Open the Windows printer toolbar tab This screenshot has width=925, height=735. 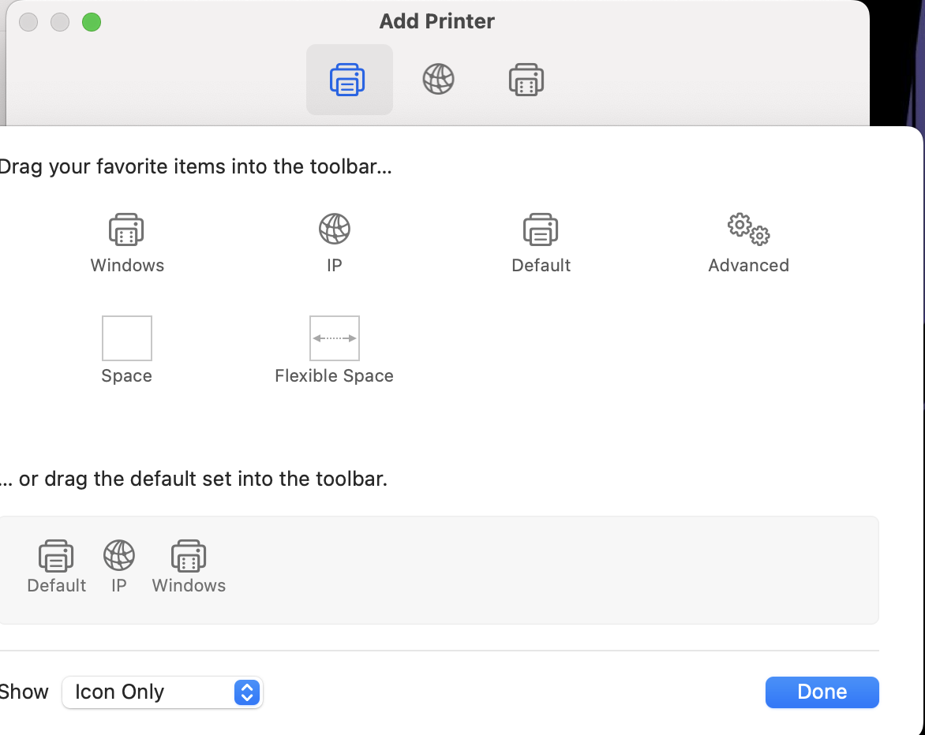click(x=526, y=80)
